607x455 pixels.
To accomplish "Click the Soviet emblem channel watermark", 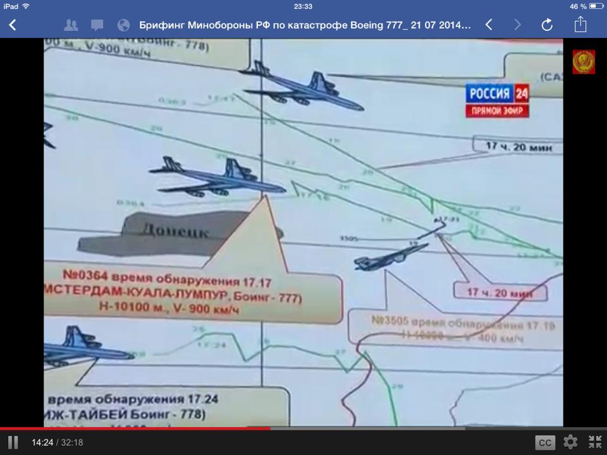I will 584,62.
